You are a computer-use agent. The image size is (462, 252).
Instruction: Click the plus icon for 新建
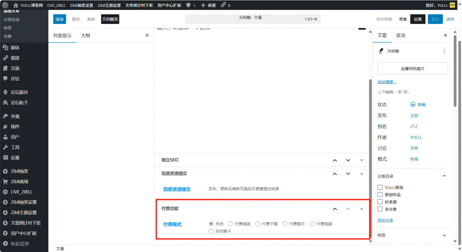point(203,5)
